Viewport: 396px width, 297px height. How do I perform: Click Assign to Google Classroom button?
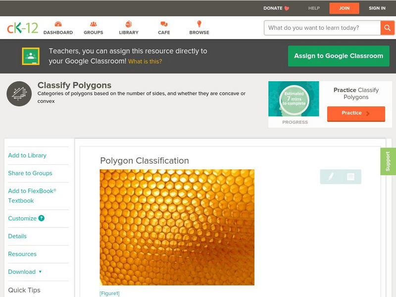tap(339, 56)
